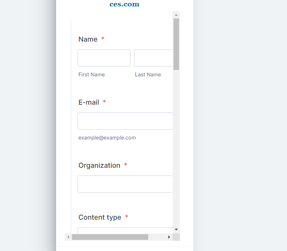The image size is (287, 251).
Task: Open the Content type dropdown
Action: [125, 230]
